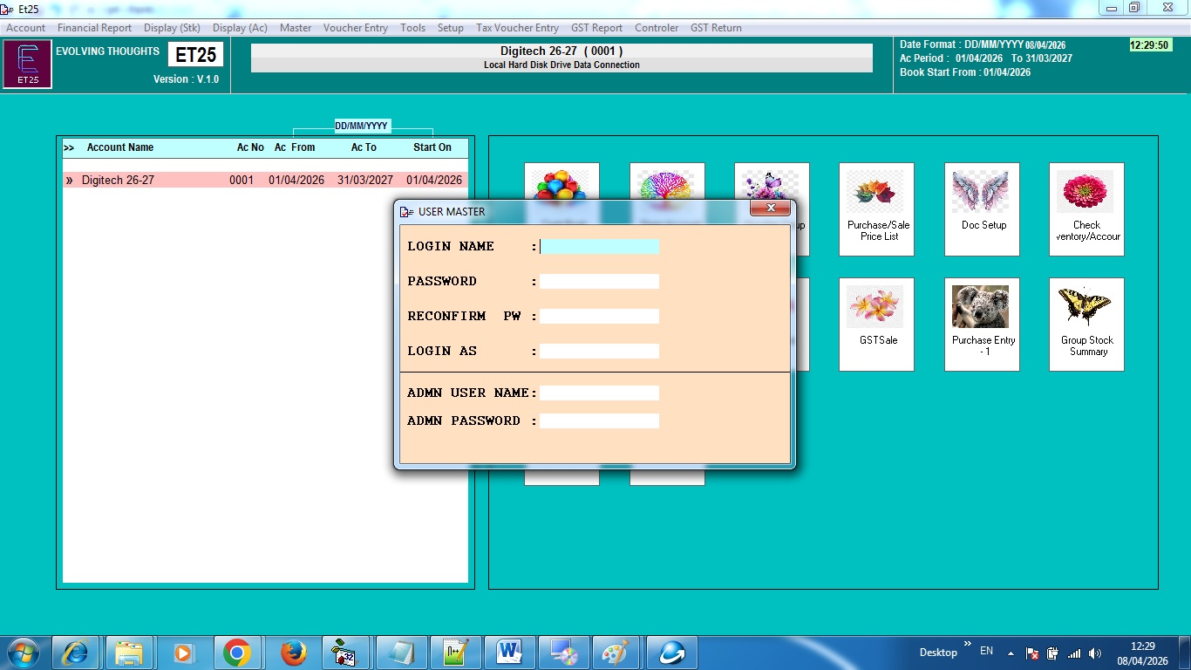Click the ET25 logo icon

[x=27, y=65]
